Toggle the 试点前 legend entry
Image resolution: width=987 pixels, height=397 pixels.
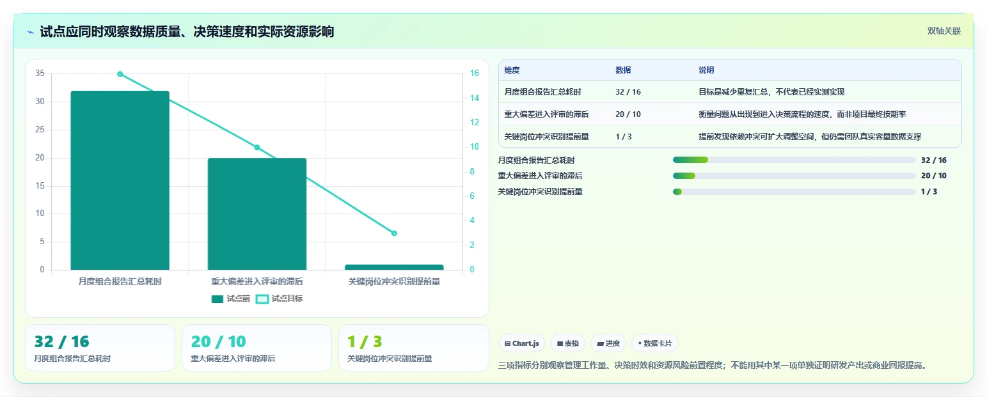[x=231, y=299]
